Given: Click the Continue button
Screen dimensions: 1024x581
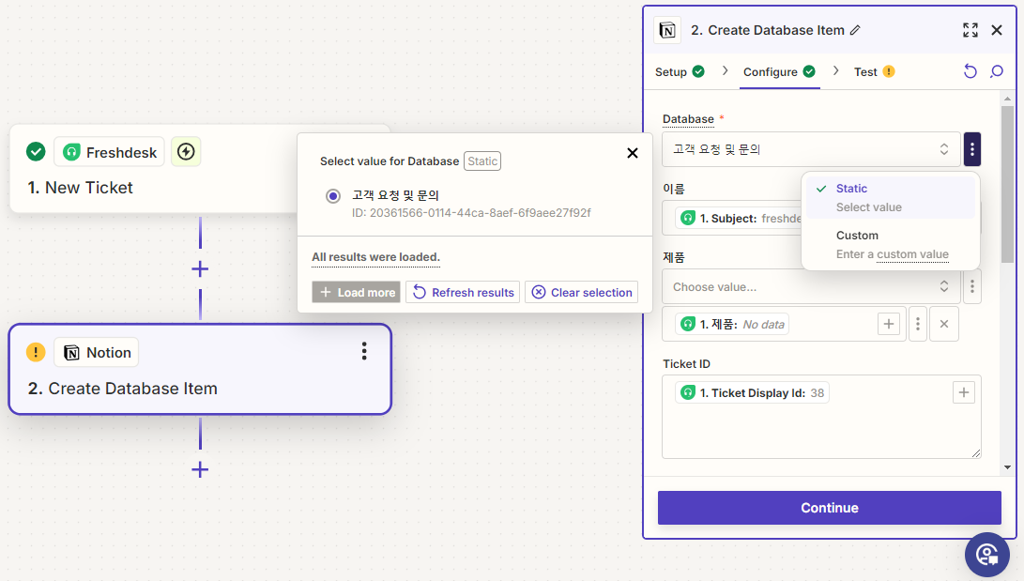Looking at the screenshot, I should [x=830, y=508].
